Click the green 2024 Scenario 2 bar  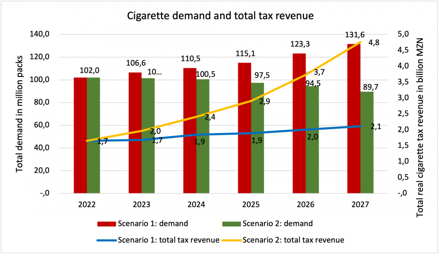pyautogui.click(x=203, y=136)
